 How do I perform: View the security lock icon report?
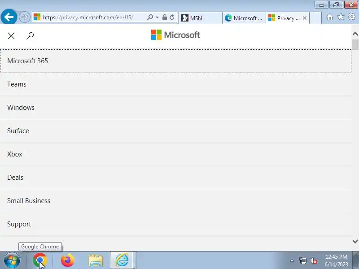click(164, 17)
